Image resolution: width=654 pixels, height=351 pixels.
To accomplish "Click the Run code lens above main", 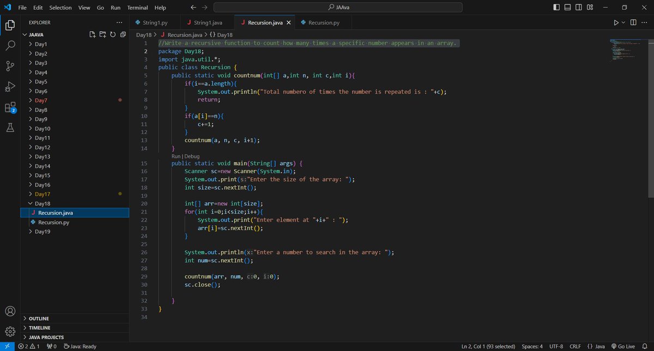I will (177, 156).
